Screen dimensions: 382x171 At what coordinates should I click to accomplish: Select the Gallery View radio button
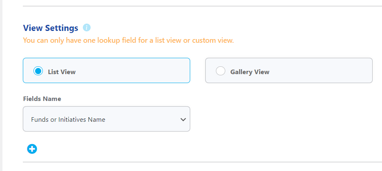[x=220, y=71]
